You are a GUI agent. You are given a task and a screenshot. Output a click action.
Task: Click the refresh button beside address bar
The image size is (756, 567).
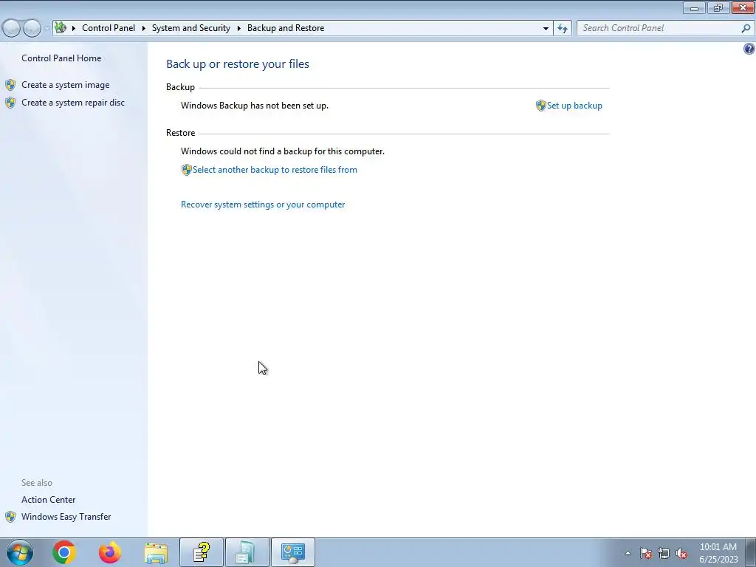pos(562,29)
